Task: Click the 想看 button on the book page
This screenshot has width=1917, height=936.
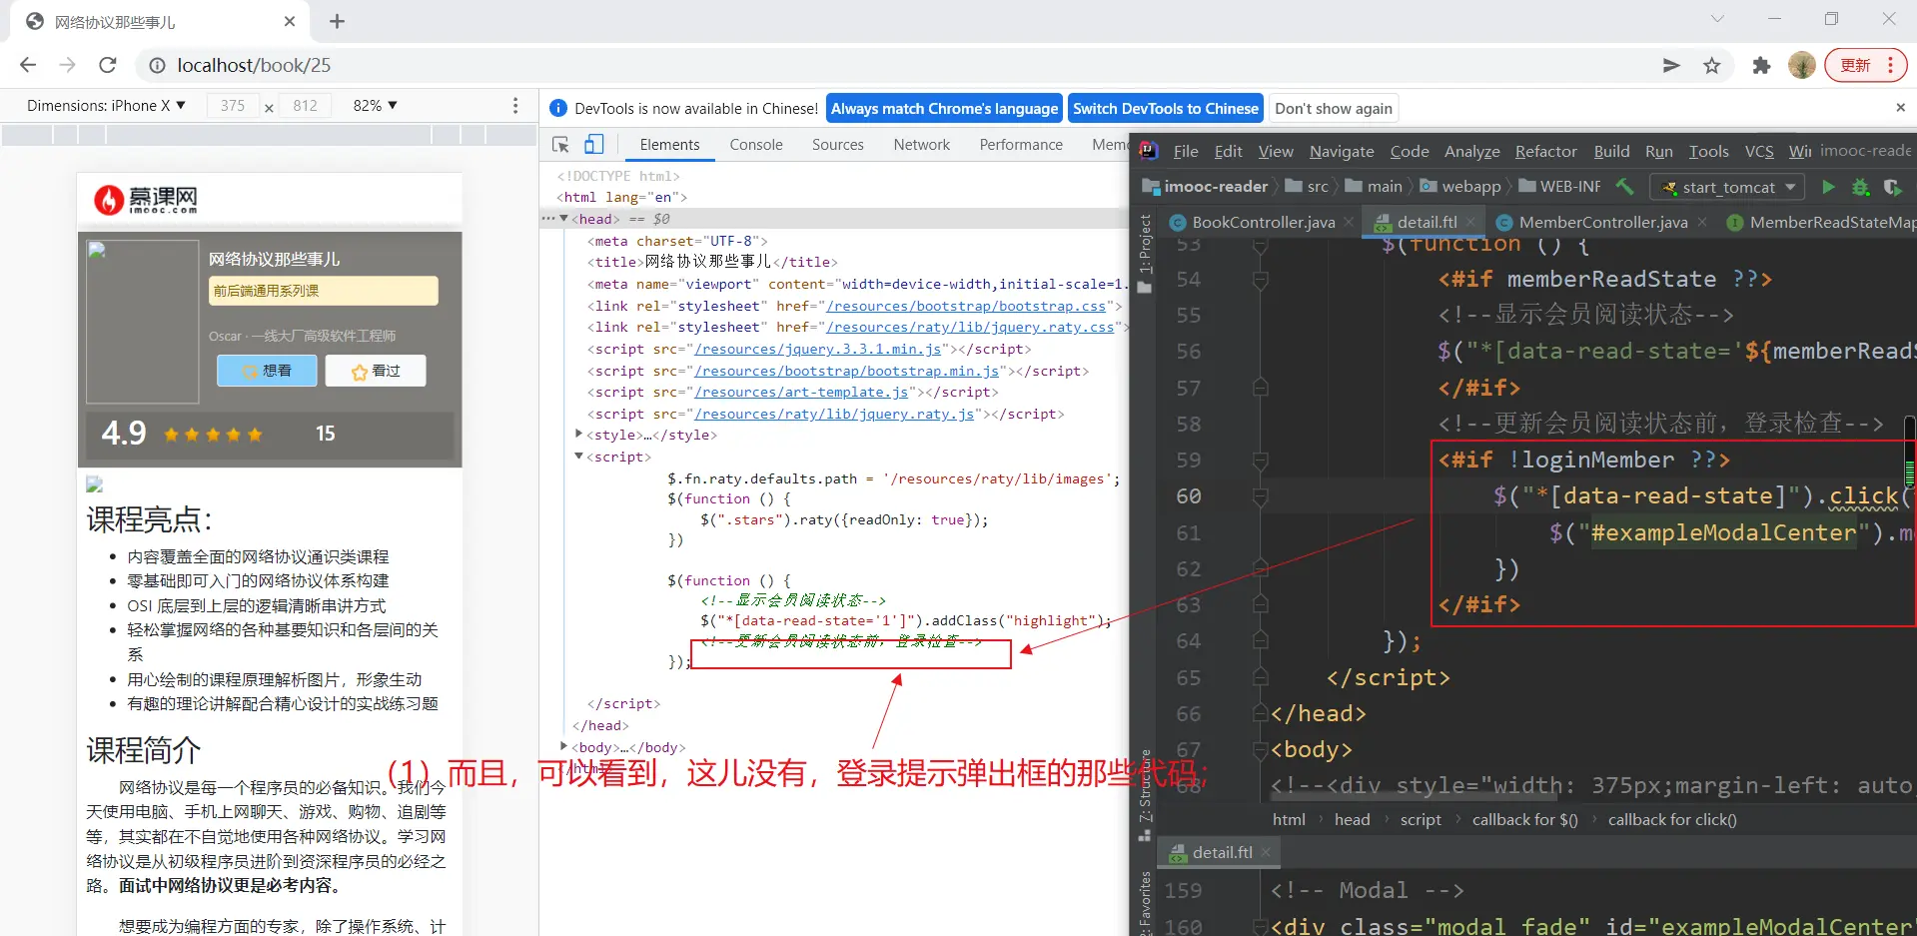Action: pos(267,371)
